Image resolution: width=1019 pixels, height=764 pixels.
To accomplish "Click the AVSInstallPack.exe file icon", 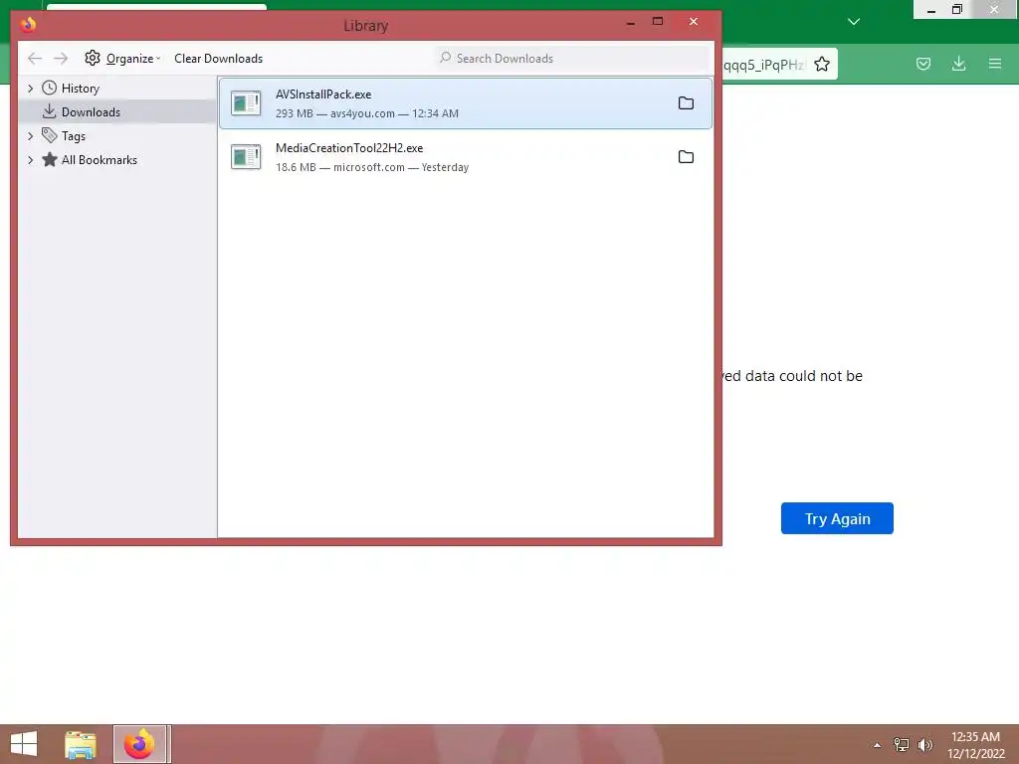I will pos(246,102).
